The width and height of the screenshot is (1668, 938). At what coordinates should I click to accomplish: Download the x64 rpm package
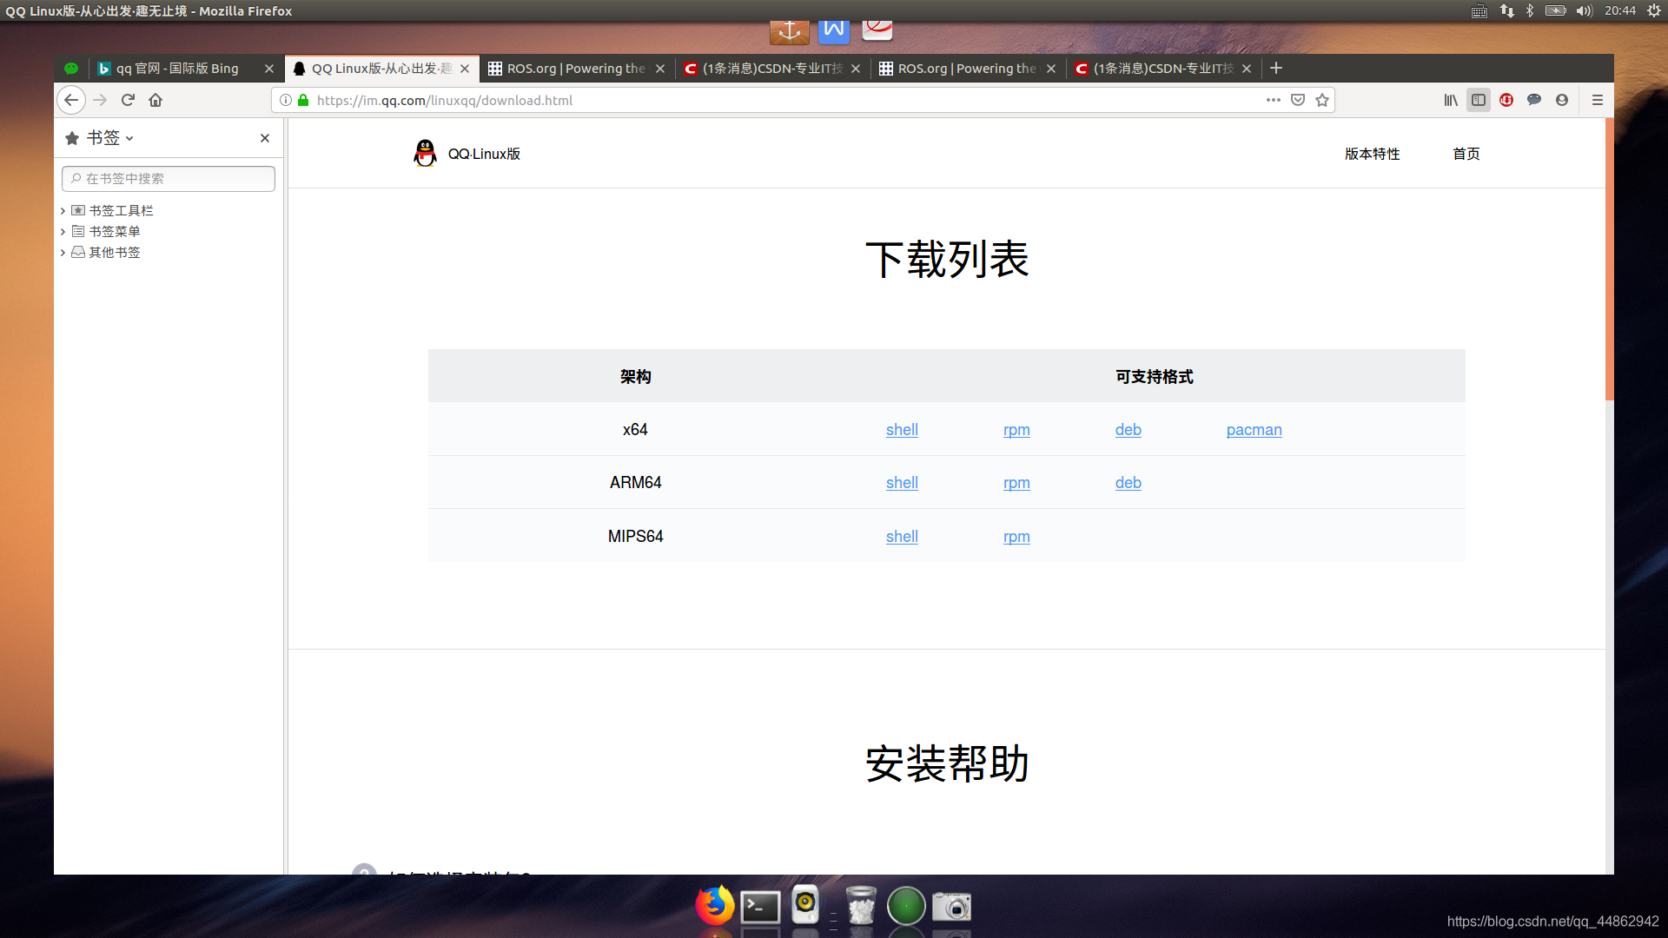pyautogui.click(x=1016, y=430)
